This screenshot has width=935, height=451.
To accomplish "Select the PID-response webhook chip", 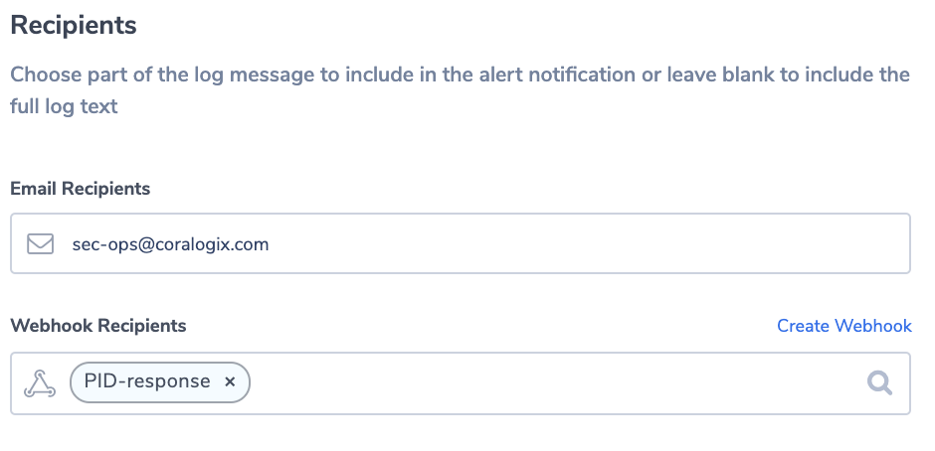I will (x=160, y=381).
